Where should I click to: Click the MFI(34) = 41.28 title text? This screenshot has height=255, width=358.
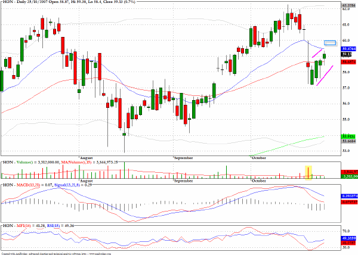31,226
